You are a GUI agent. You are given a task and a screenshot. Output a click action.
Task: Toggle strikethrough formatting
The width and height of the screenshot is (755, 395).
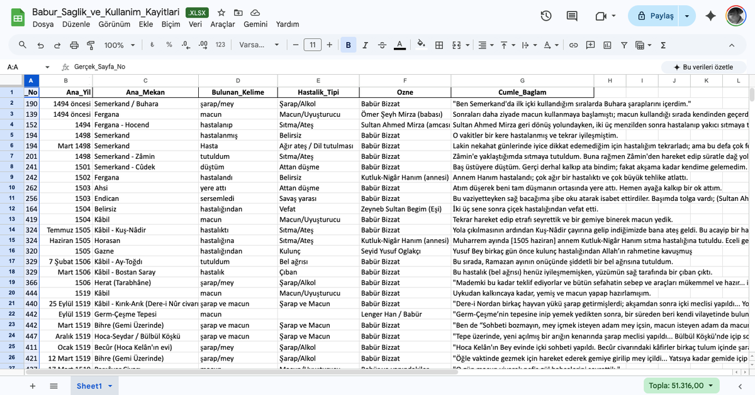tap(382, 45)
